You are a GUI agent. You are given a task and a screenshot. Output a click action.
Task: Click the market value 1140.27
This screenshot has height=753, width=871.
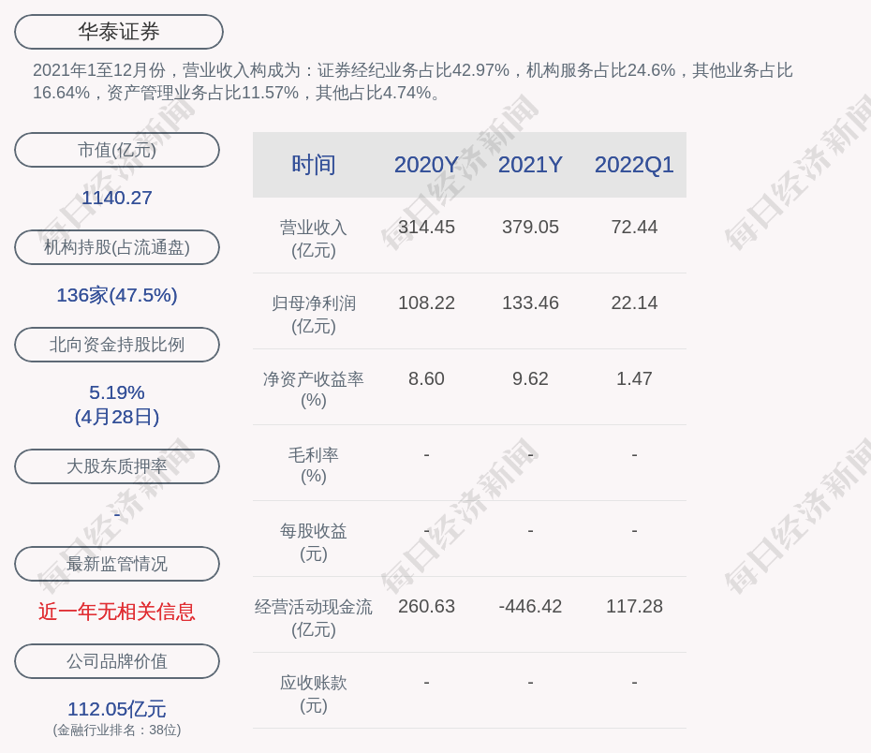[117, 198]
